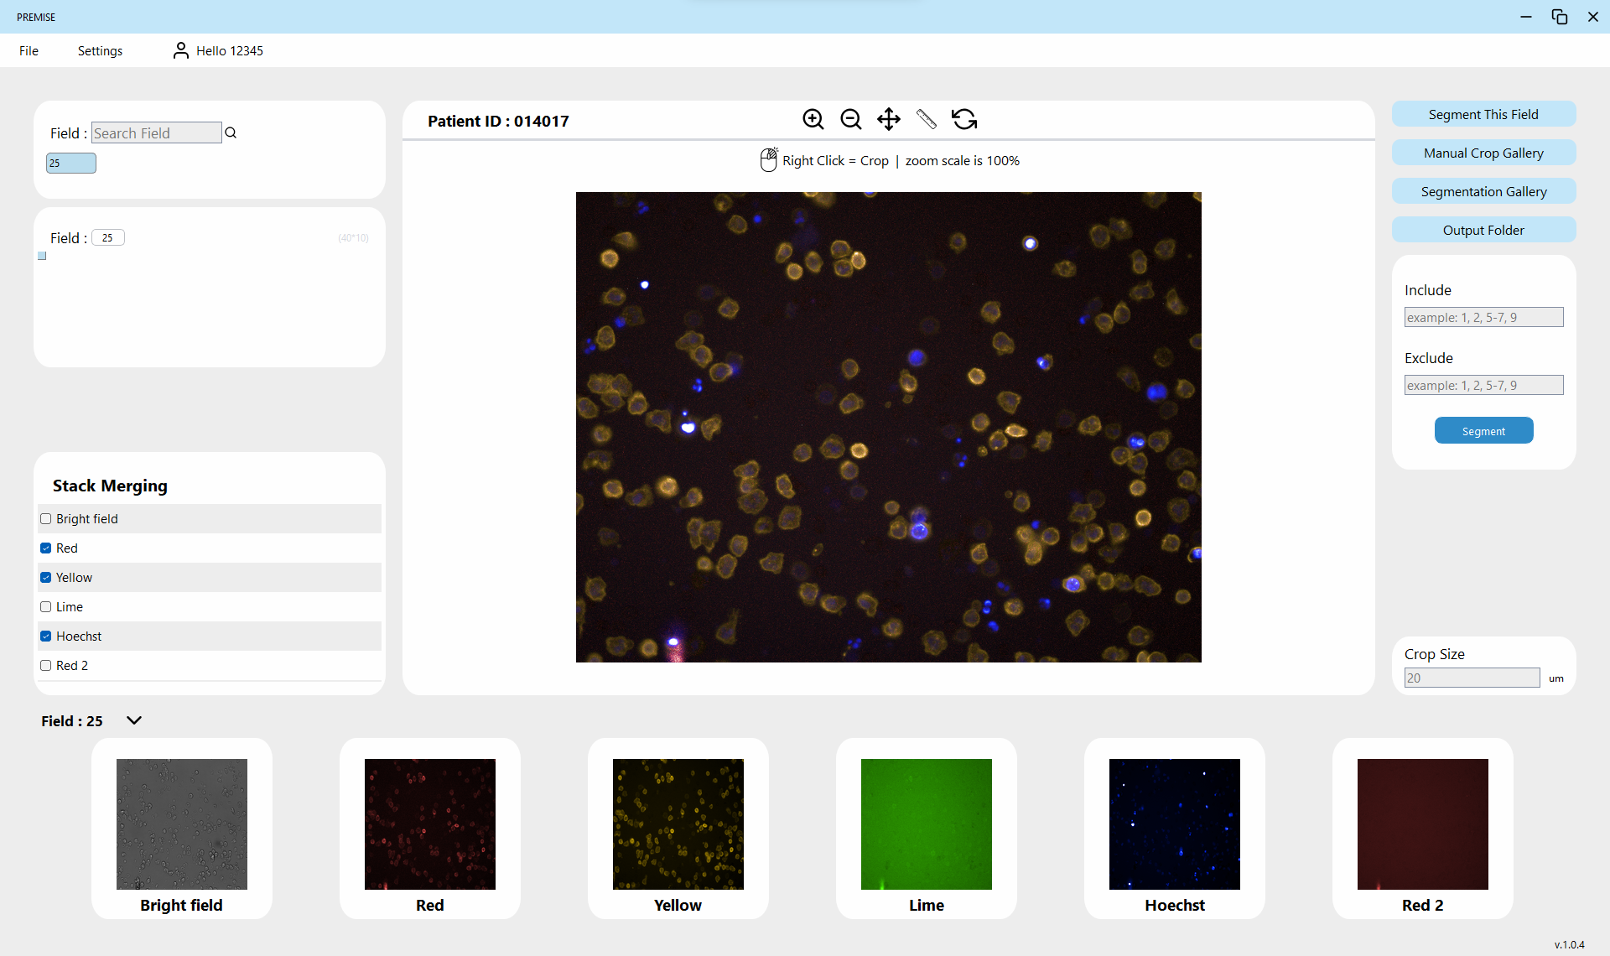Click the zoom out magnifier icon
This screenshot has width=1610, height=956.
point(850,119)
